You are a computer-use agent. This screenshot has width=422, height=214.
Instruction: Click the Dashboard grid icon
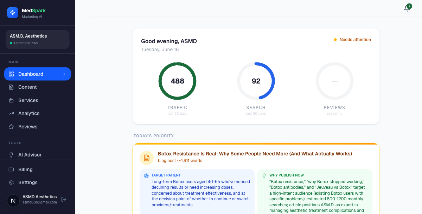11,74
